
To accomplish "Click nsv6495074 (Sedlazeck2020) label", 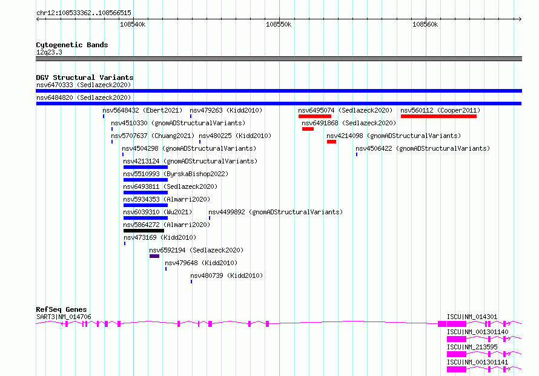I will (345, 110).
